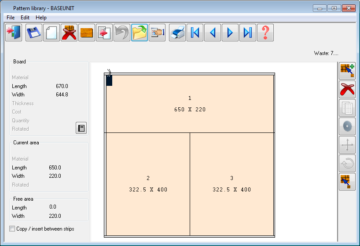The width and height of the screenshot is (360, 246).
Task: Click the Thickness label in Board panel
Action: pos(23,103)
